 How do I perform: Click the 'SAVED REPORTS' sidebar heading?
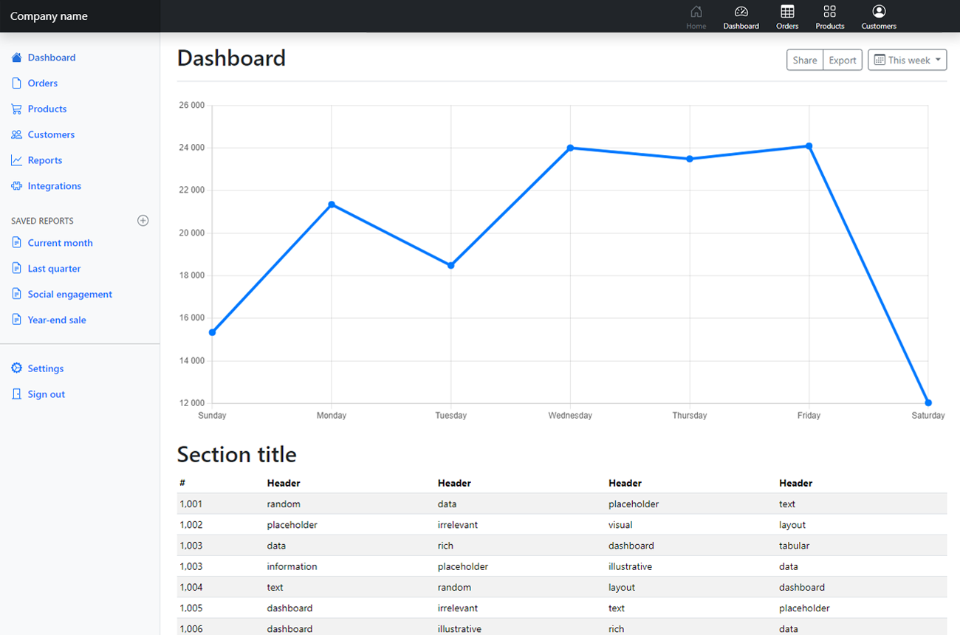coord(42,221)
